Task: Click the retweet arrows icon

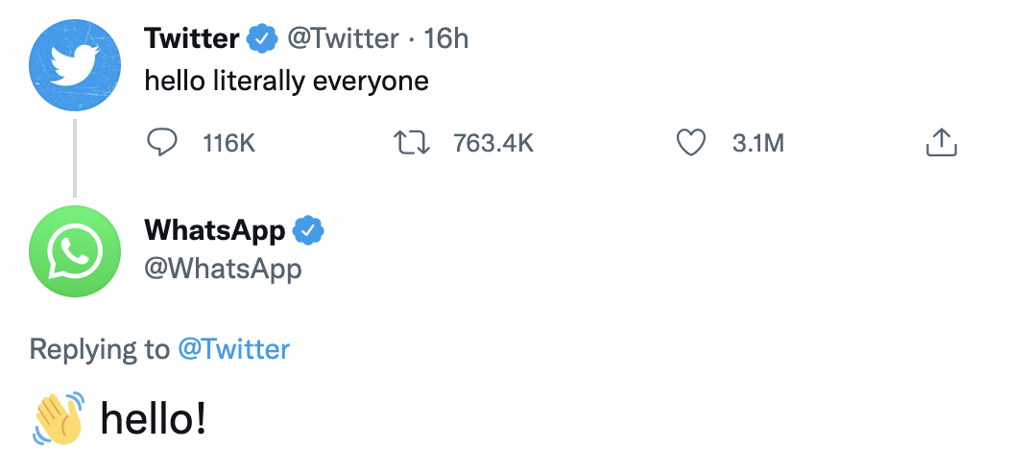Action: point(413,143)
